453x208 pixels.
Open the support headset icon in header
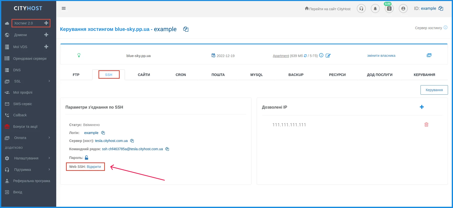pos(361,8)
